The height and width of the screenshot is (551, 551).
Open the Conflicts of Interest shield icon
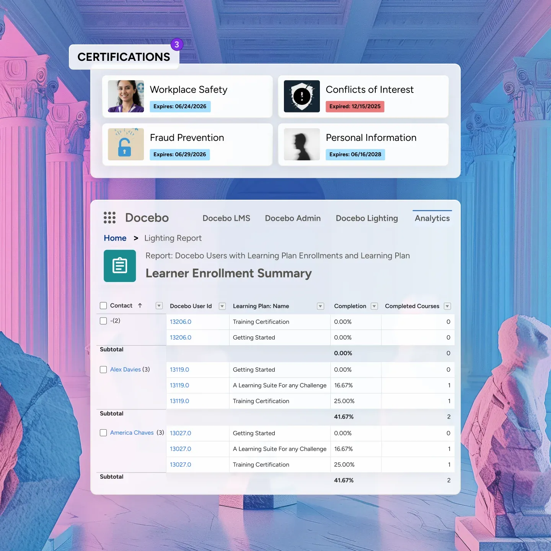click(302, 96)
